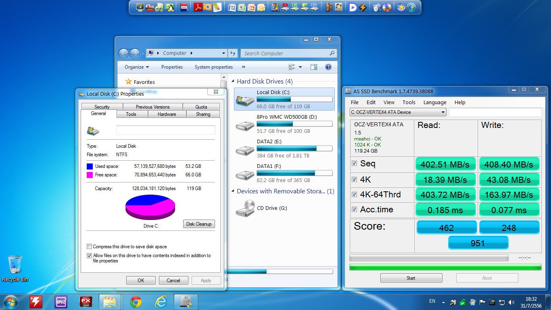Screen dimensions: 551x310
Task: Click the refresh button beside the address bar
Action: click(233, 53)
